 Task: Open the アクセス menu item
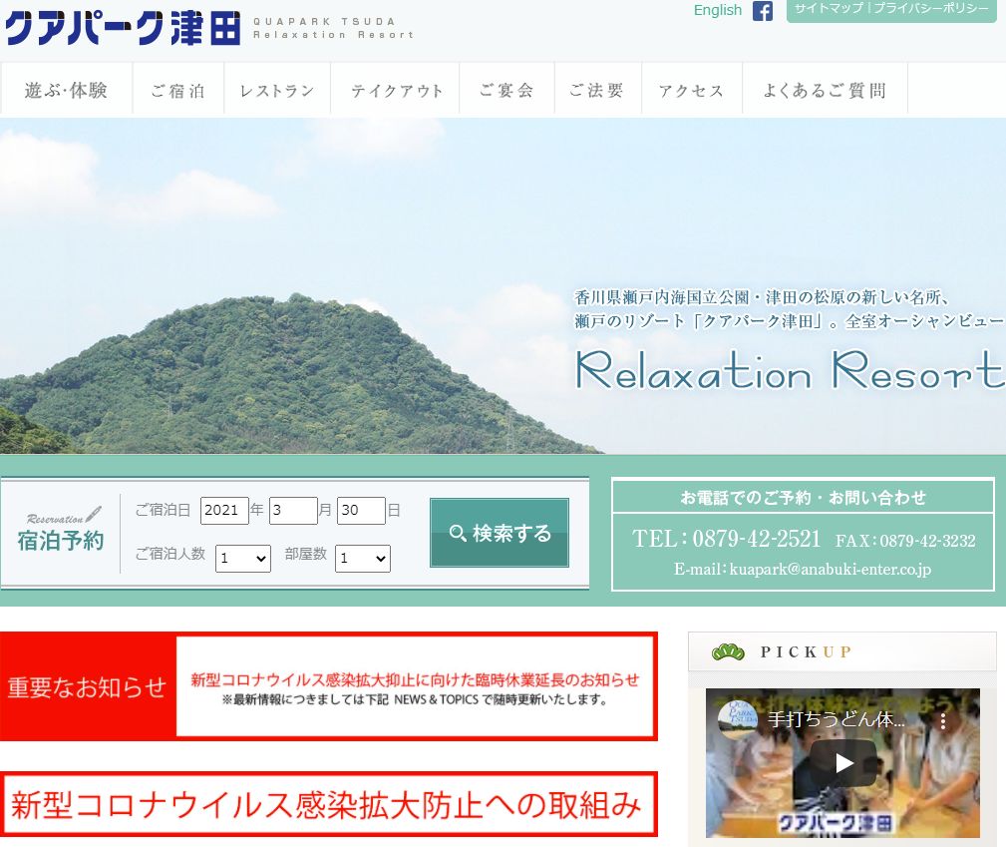[x=691, y=90]
